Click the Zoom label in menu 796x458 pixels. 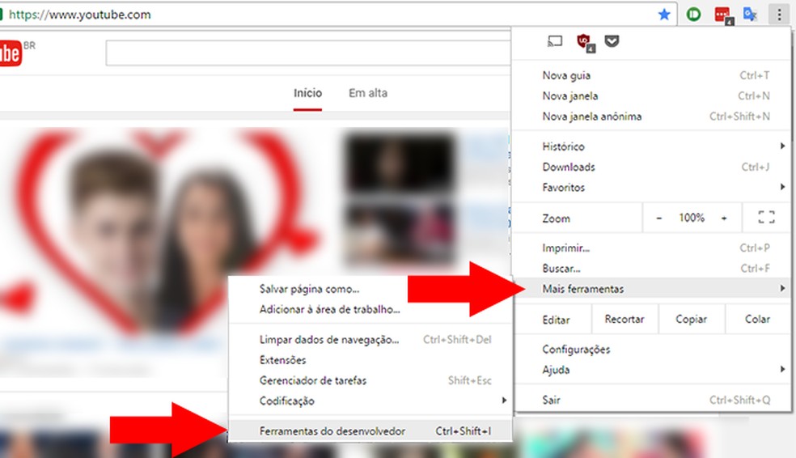click(x=556, y=218)
